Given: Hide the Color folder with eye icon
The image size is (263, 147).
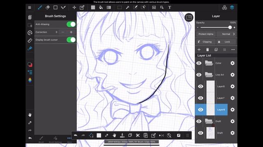Looking at the screenshot, I should 199,63.
